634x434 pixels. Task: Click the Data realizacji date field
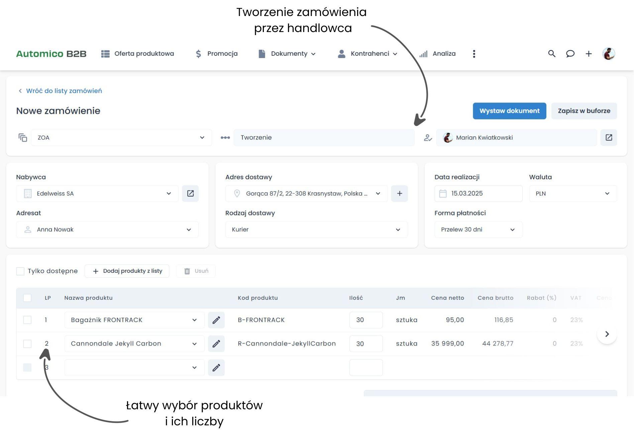(x=478, y=194)
